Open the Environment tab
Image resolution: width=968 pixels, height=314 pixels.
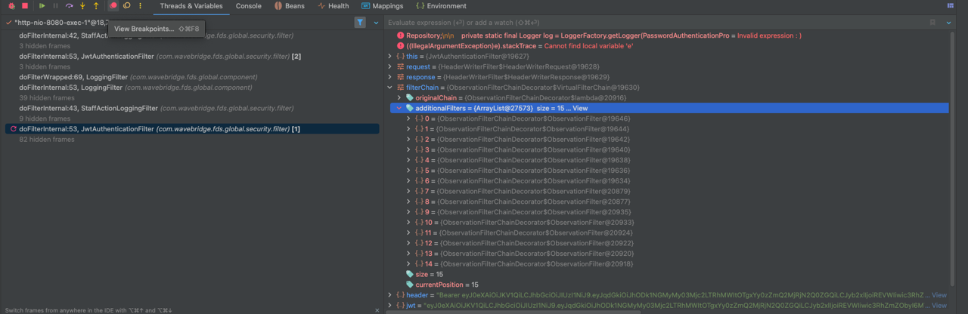click(x=441, y=6)
